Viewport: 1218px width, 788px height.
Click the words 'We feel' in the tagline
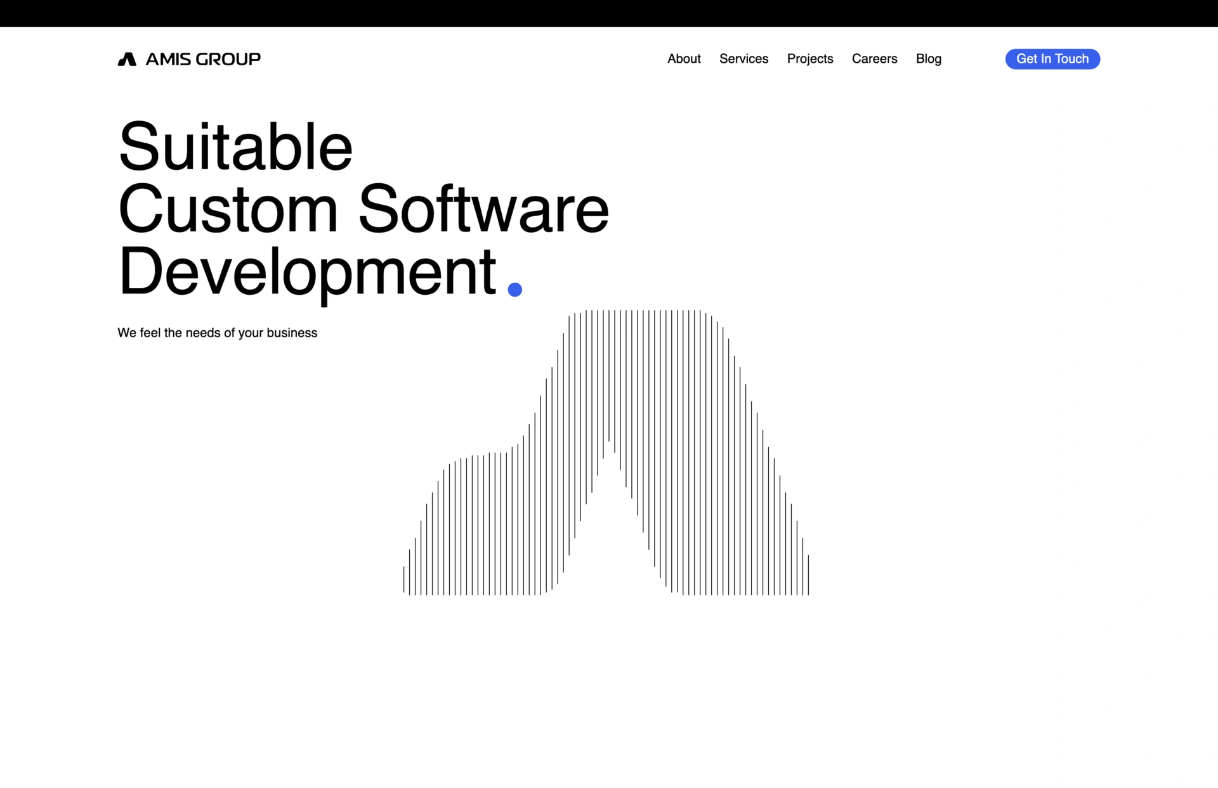click(138, 333)
